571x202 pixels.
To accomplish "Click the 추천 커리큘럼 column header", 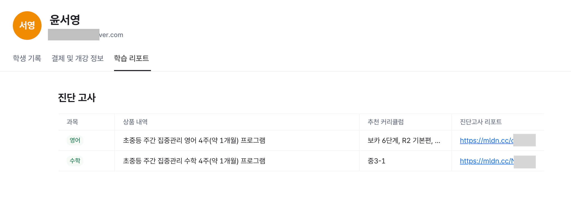I will pos(386,122).
